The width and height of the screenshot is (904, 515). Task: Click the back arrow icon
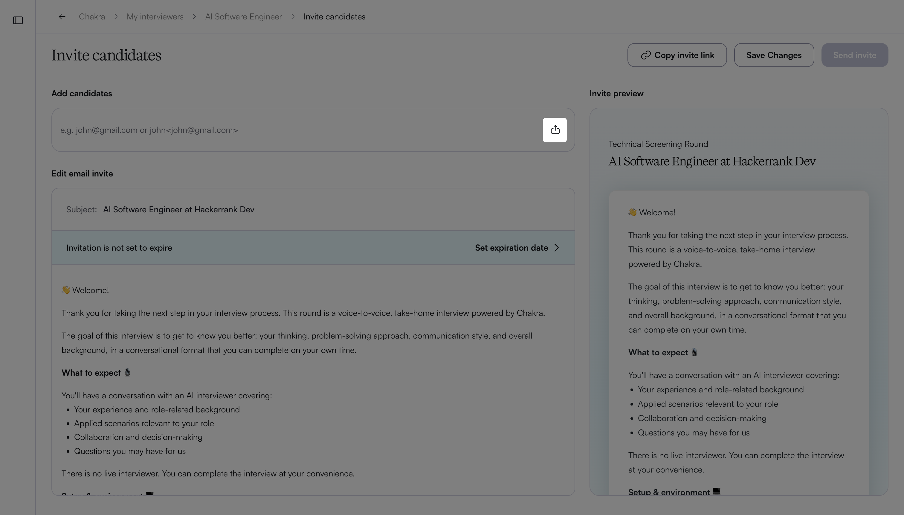click(x=62, y=17)
